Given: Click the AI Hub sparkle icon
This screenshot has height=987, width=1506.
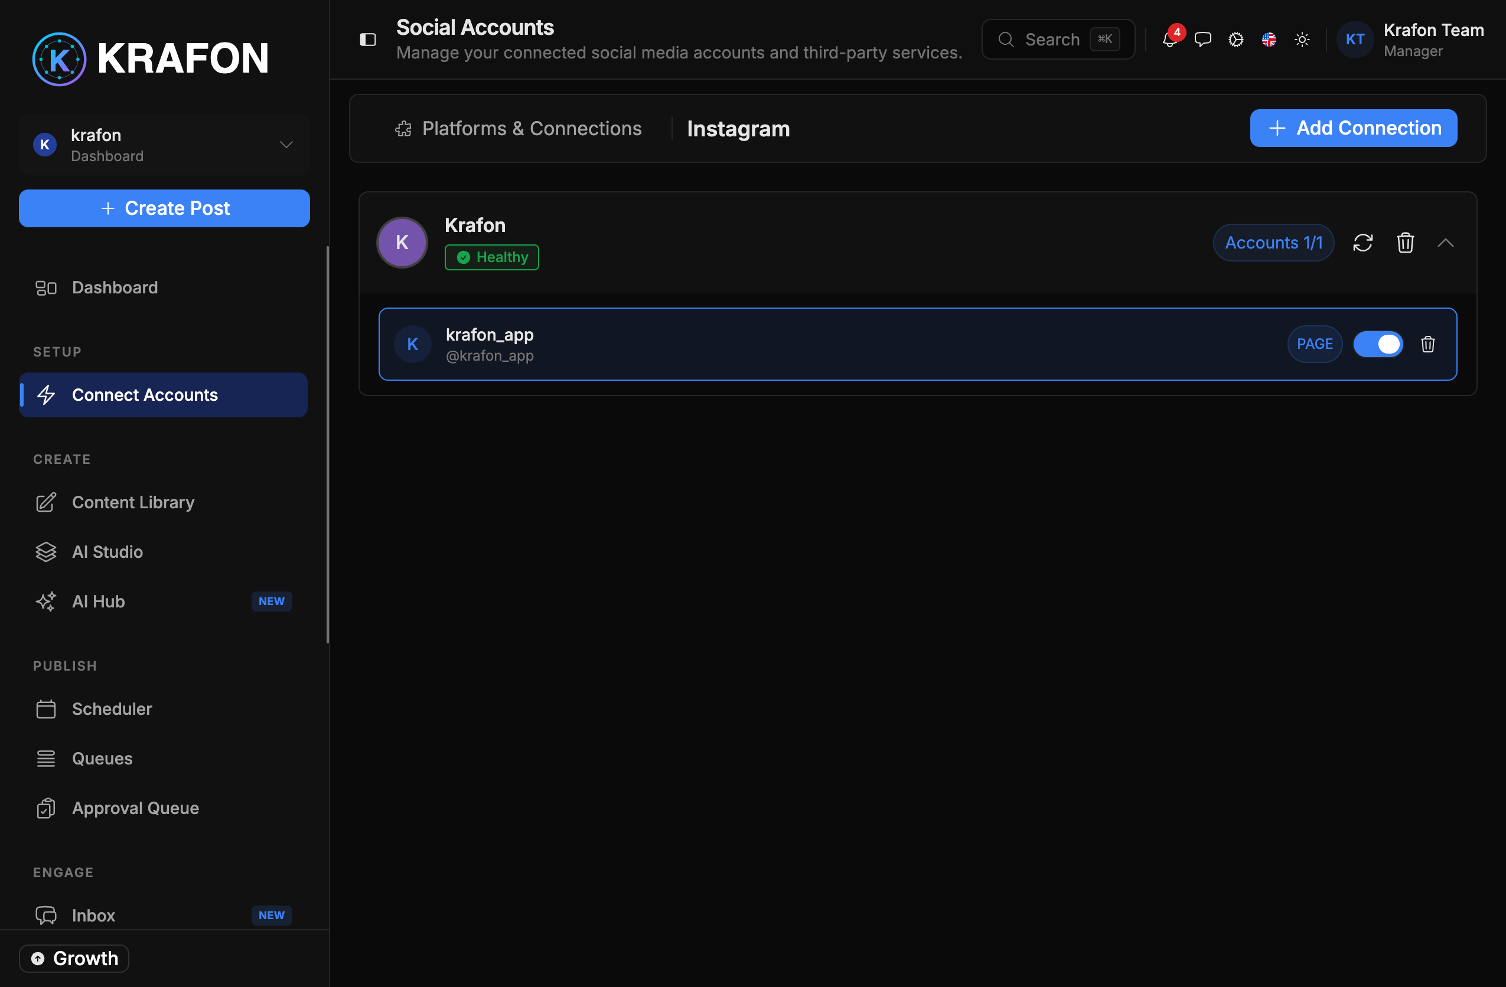Looking at the screenshot, I should point(45,602).
